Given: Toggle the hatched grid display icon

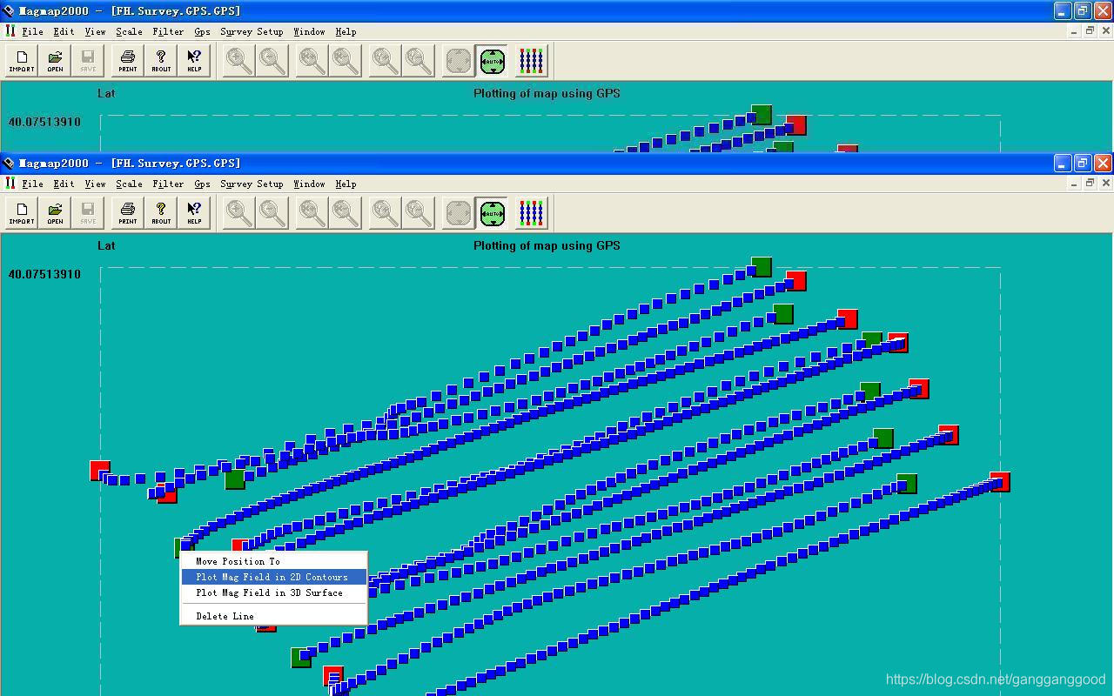Looking at the screenshot, I should 457,212.
